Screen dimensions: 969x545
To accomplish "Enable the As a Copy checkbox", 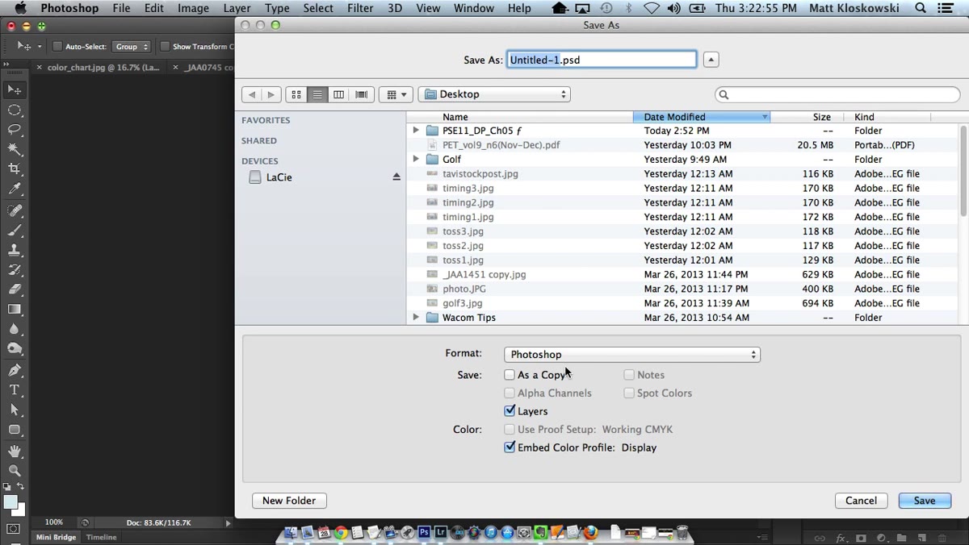I will (x=510, y=375).
